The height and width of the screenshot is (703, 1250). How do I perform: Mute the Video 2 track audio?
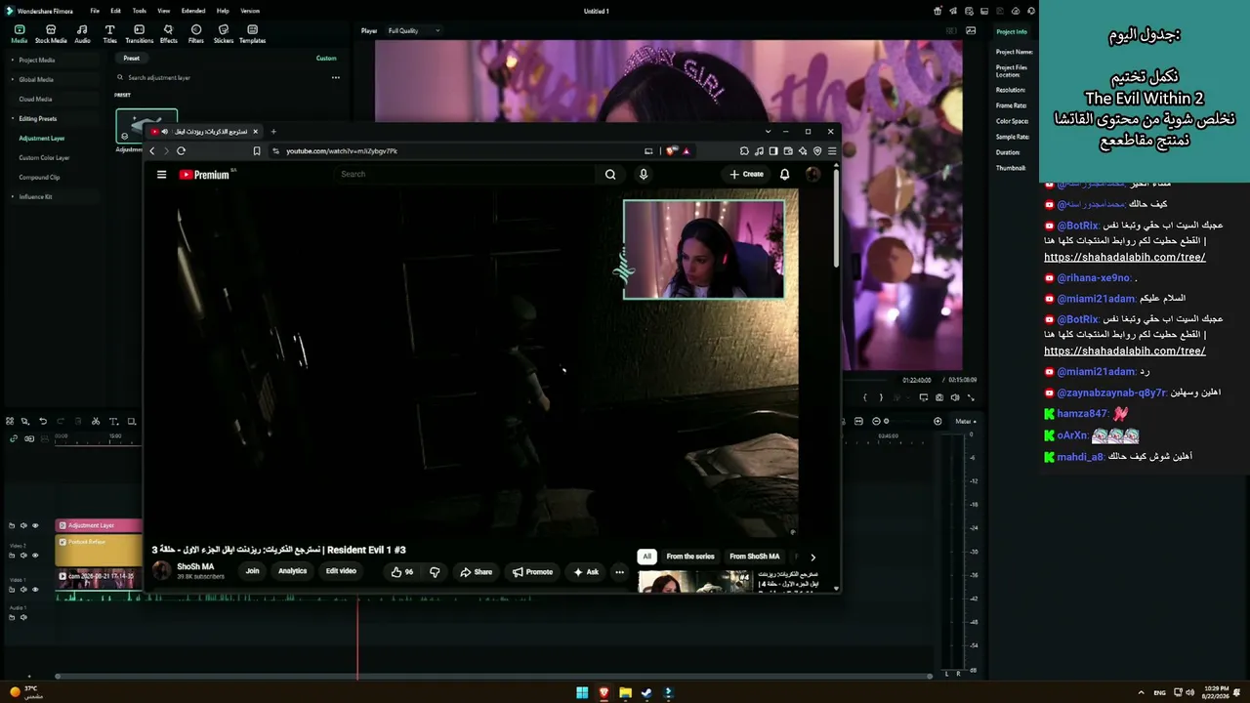pyautogui.click(x=23, y=556)
